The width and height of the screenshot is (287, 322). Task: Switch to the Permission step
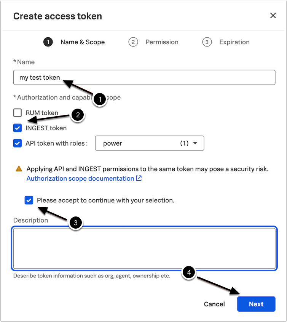tap(162, 42)
